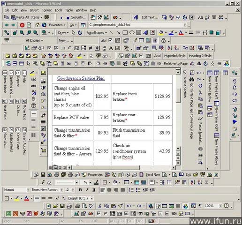Click the numbered list icon

point(131,190)
